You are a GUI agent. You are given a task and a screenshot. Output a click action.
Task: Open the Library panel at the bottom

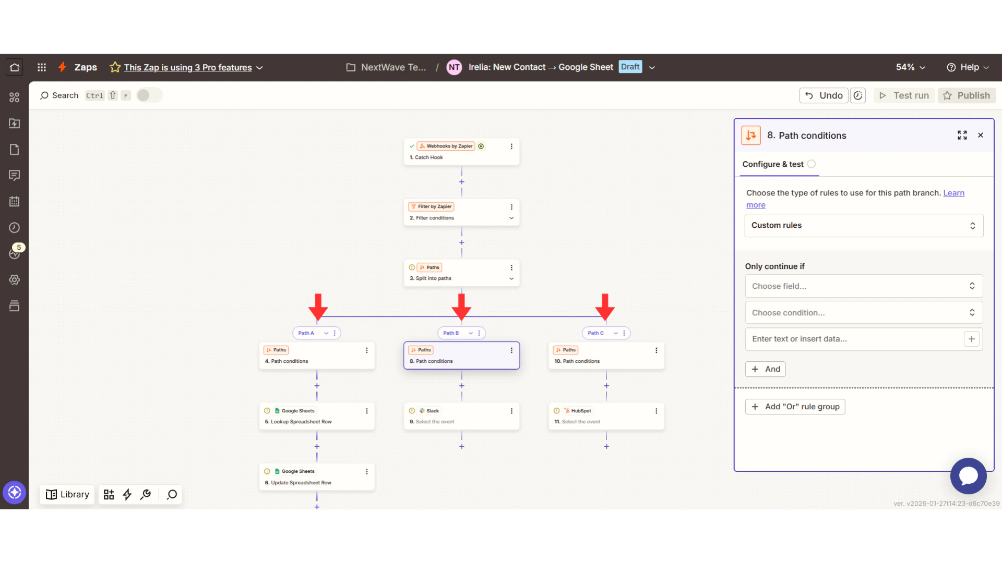click(x=67, y=494)
